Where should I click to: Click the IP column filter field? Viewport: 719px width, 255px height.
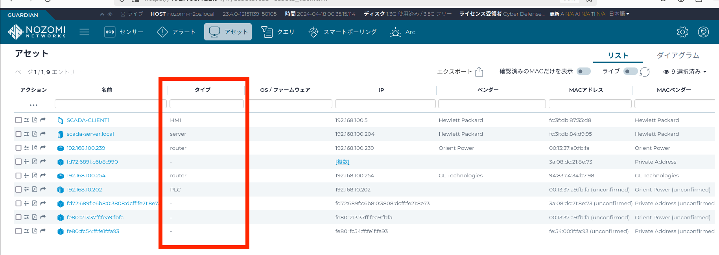tap(385, 104)
